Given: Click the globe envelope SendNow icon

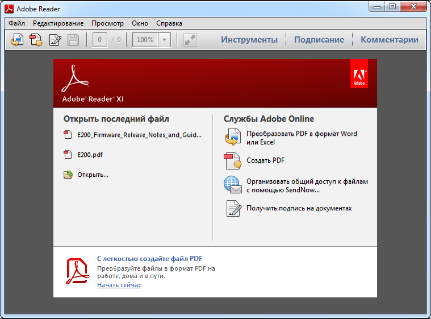Looking at the screenshot, I should [233, 185].
